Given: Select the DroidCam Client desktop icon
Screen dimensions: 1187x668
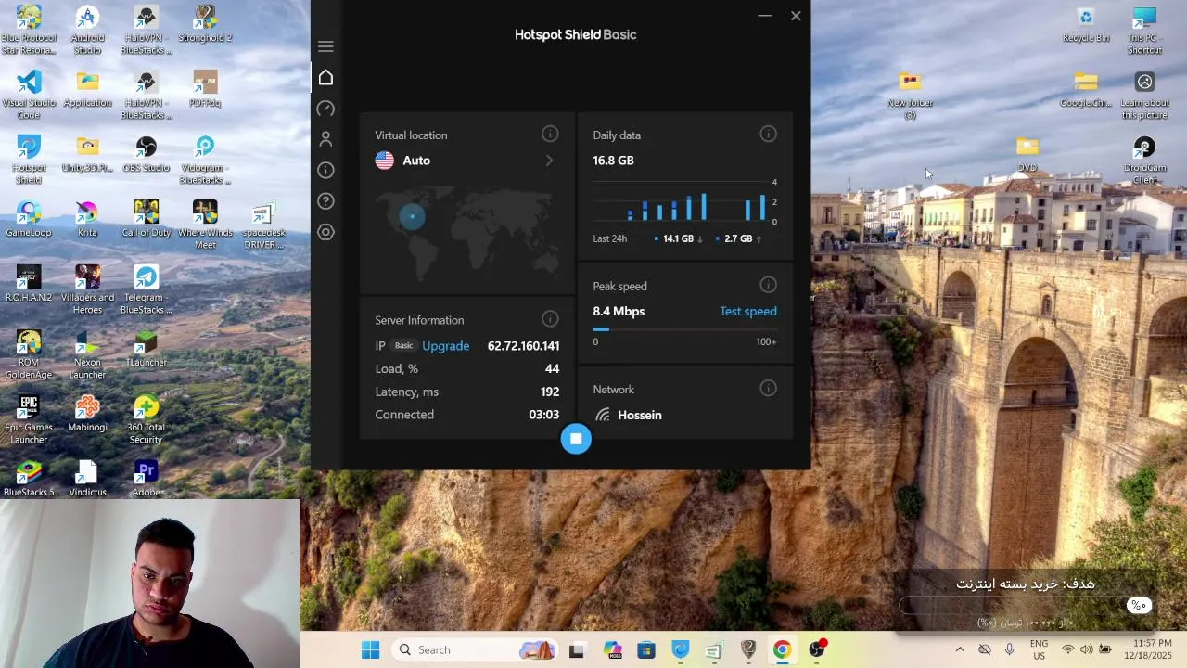Looking at the screenshot, I should pyautogui.click(x=1145, y=160).
